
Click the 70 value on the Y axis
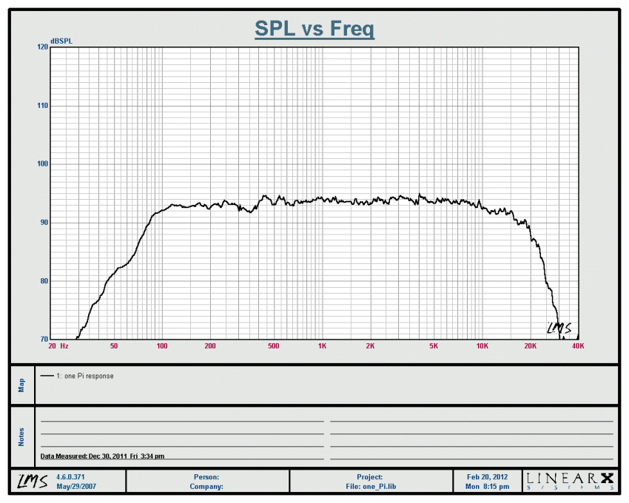[x=42, y=339]
